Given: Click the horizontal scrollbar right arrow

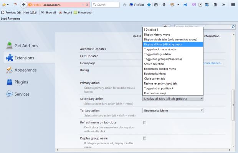Looking at the screenshot, I should click(230, 150).
